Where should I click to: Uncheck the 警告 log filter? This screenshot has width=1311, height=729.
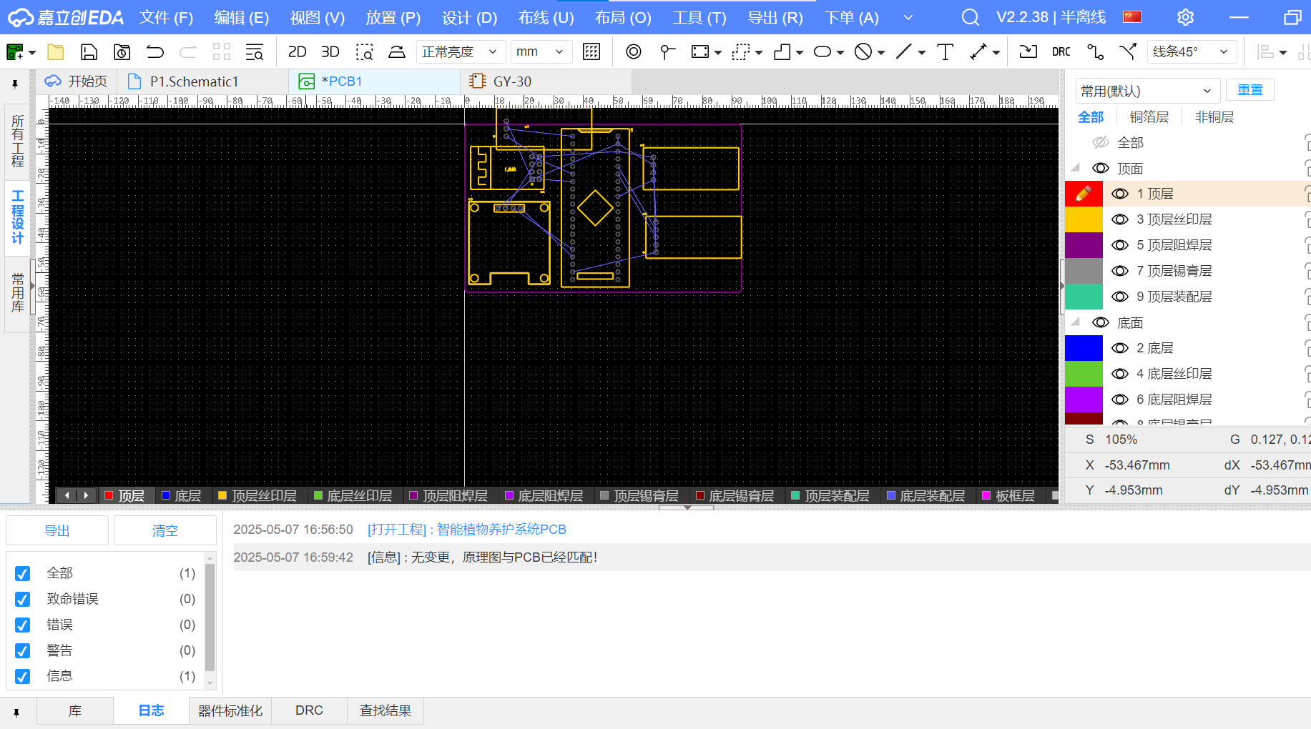pyautogui.click(x=23, y=650)
